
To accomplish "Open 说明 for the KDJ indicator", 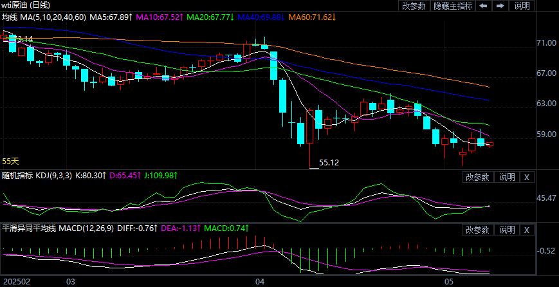I will [507, 177].
